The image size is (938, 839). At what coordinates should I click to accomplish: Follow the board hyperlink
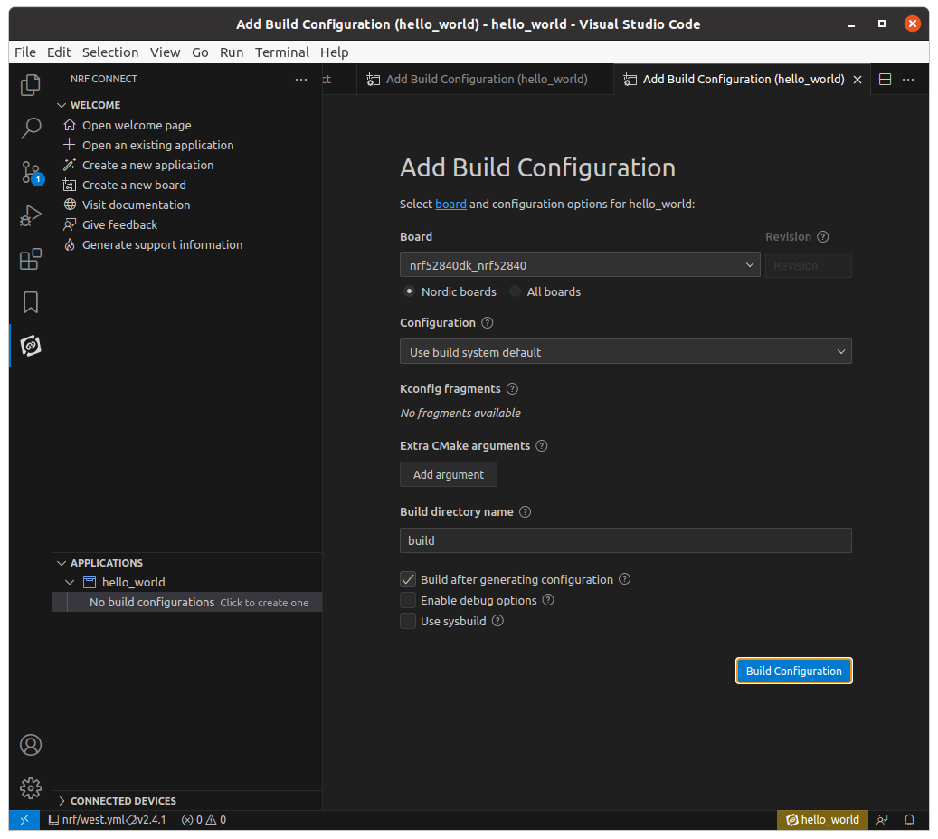451,204
